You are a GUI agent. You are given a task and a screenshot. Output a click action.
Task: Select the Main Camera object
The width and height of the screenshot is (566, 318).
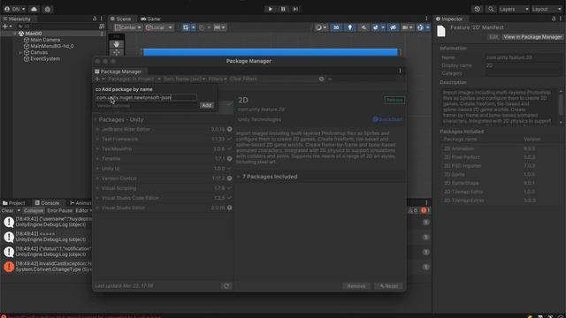coord(45,40)
